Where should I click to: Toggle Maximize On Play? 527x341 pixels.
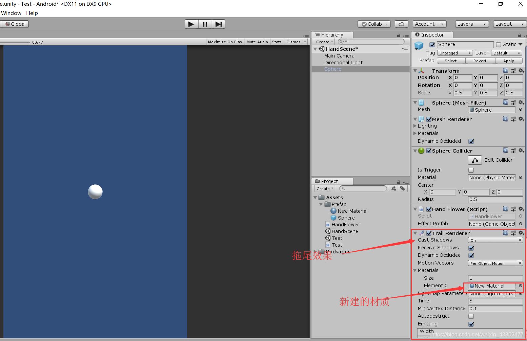pyautogui.click(x=225, y=42)
